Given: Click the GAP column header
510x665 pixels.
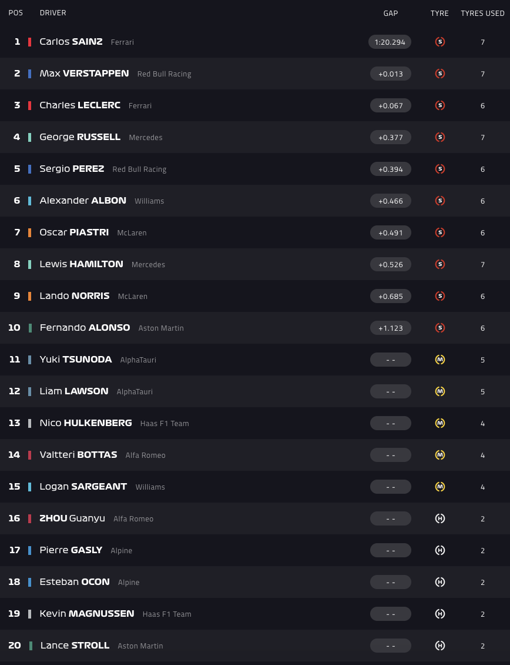Looking at the screenshot, I should 391,13.
